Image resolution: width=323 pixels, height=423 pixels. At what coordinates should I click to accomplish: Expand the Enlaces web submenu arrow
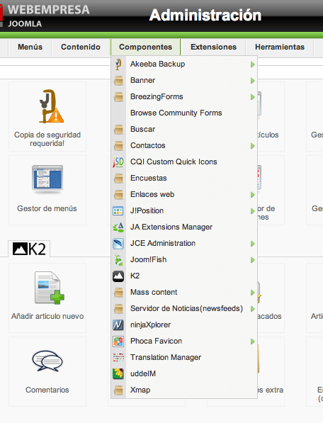pos(253,195)
